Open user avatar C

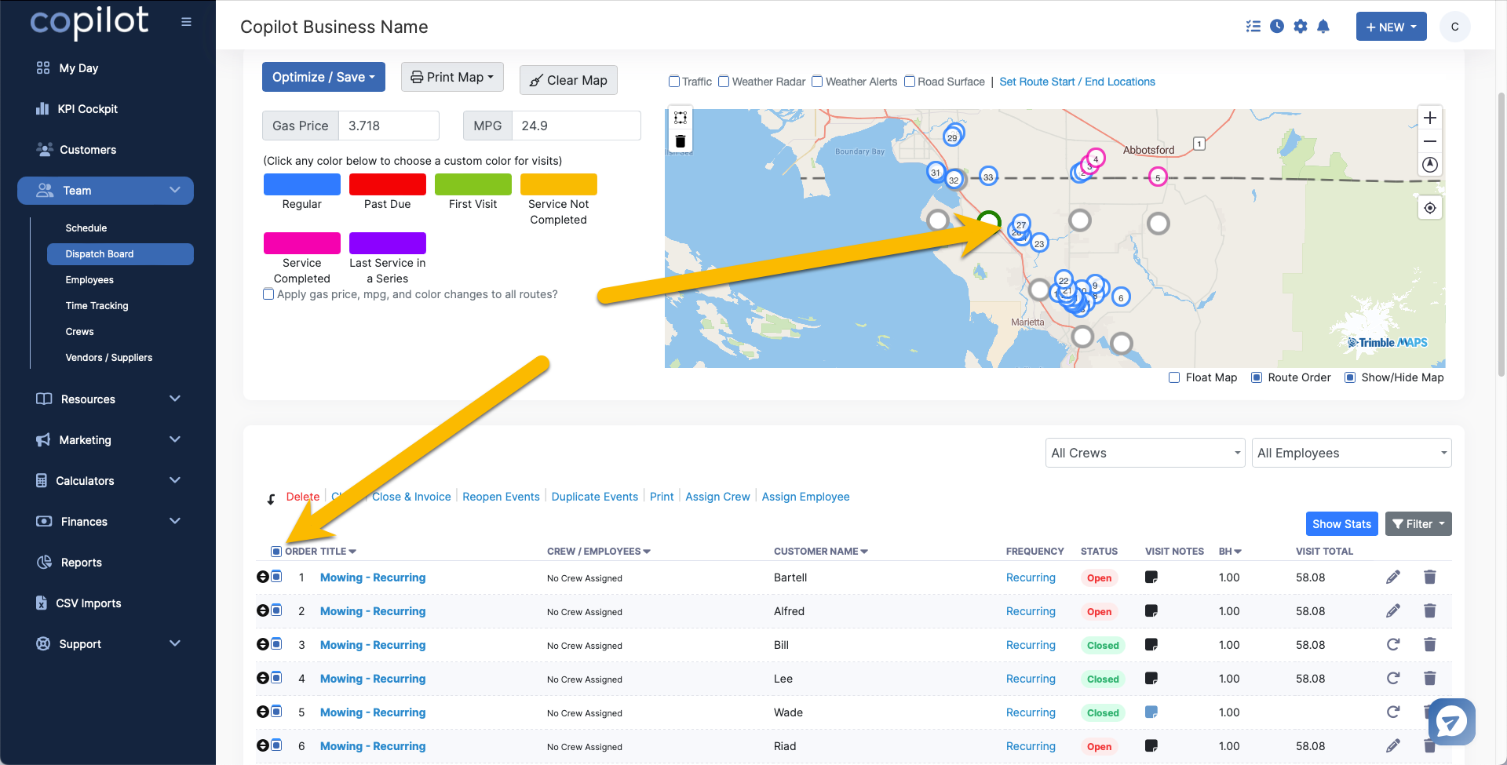pyautogui.click(x=1454, y=27)
